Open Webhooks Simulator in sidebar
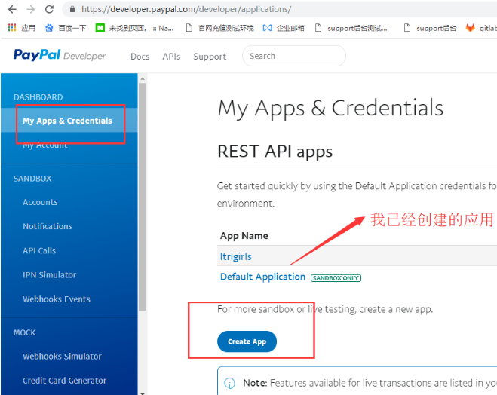 pos(62,356)
